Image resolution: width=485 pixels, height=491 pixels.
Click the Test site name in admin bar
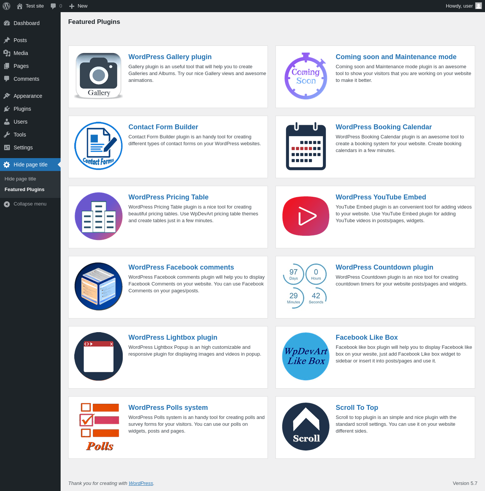[35, 6]
